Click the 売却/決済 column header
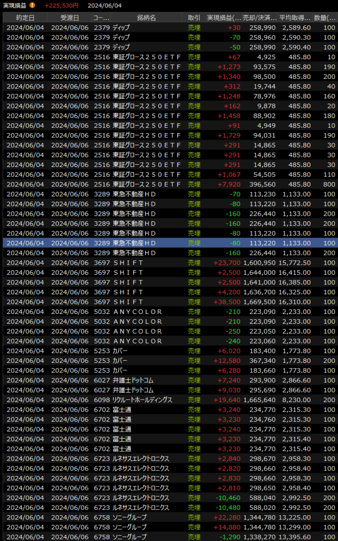338x541 pixels. click(260, 17)
